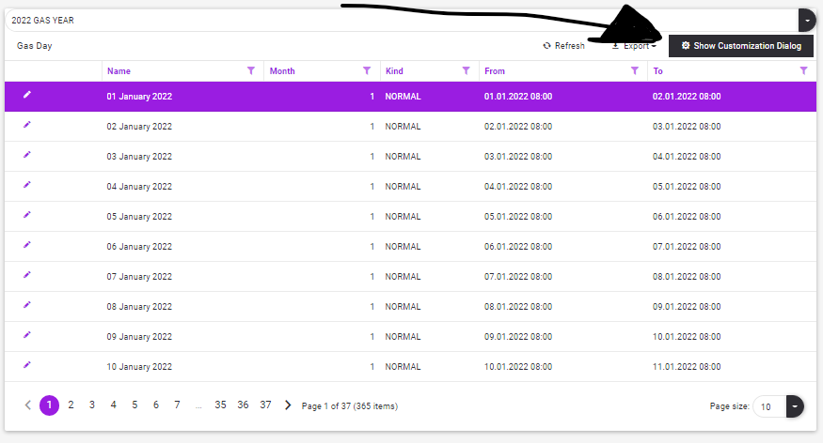Open the From column filter
The height and width of the screenshot is (443, 823).
[635, 70]
